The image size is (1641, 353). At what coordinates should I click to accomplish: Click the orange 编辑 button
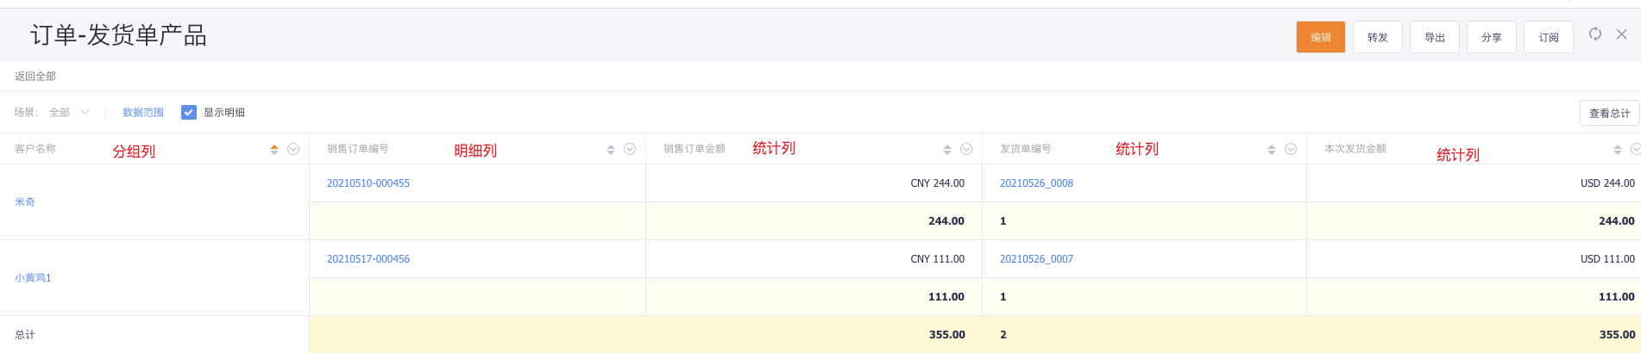(x=1320, y=37)
